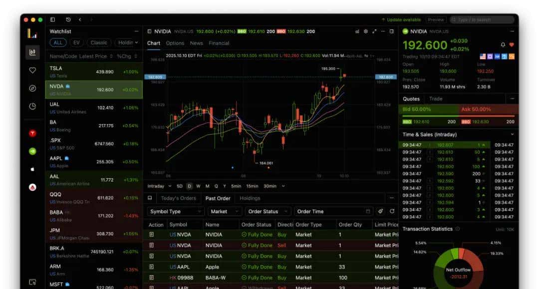539x289 pixels.
Task: Open favorites via heart icon in left sidebar
Action: click(32, 70)
